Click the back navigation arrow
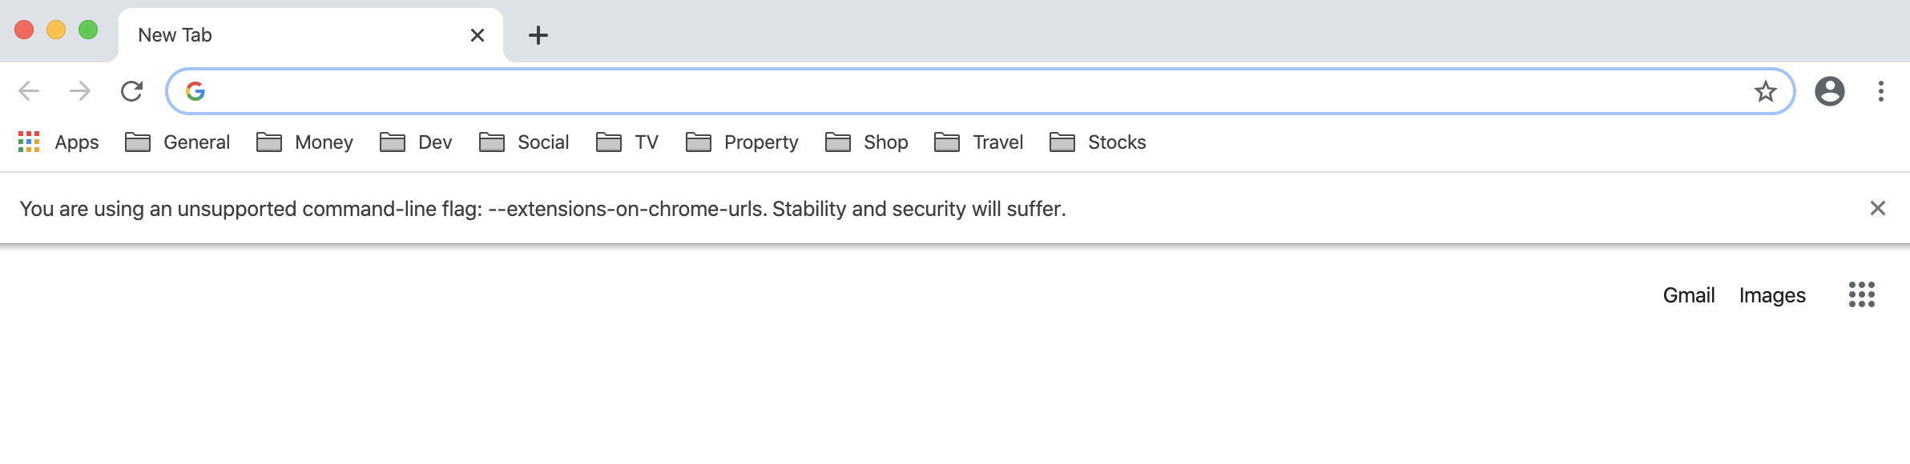1910x464 pixels. tap(29, 91)
